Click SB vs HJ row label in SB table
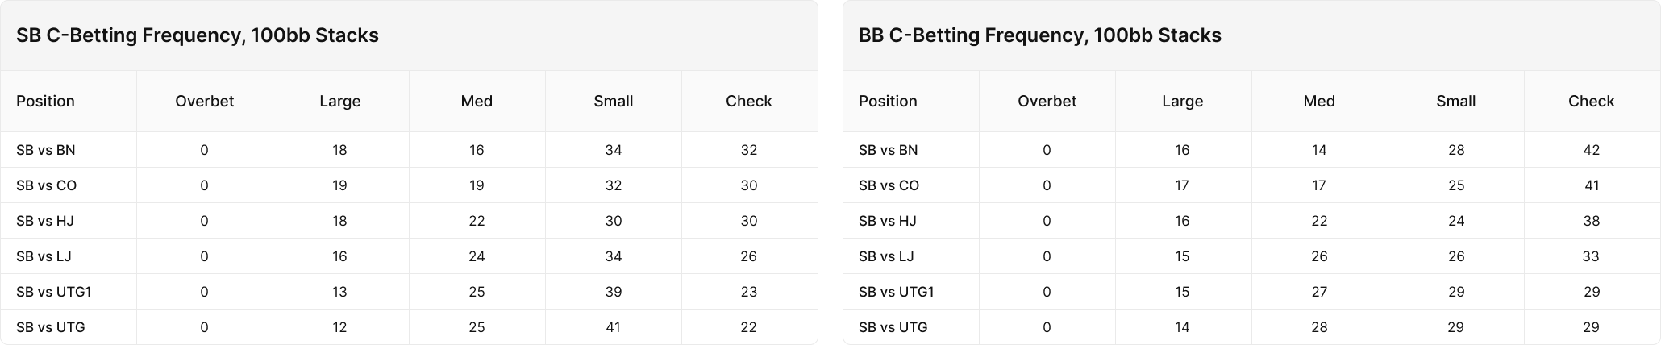 45,221
